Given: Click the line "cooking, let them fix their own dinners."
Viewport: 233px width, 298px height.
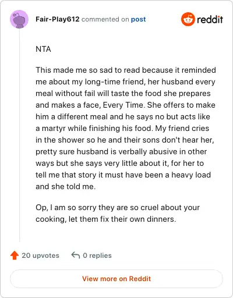Looking at the screenshot, I should coord(106,219).
